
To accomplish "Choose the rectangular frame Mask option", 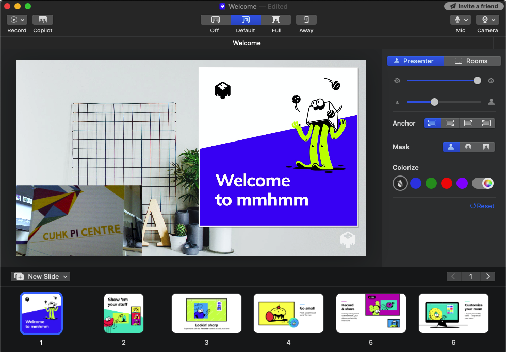I will (x=486, y=147).
